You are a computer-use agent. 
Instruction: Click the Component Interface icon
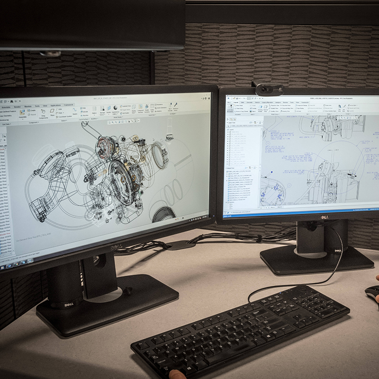pyautogui.click(x=140, y=107)
